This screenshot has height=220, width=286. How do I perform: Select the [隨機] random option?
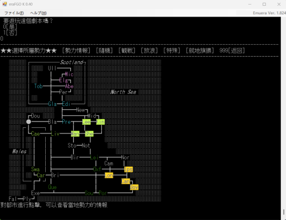click(104, 50)
